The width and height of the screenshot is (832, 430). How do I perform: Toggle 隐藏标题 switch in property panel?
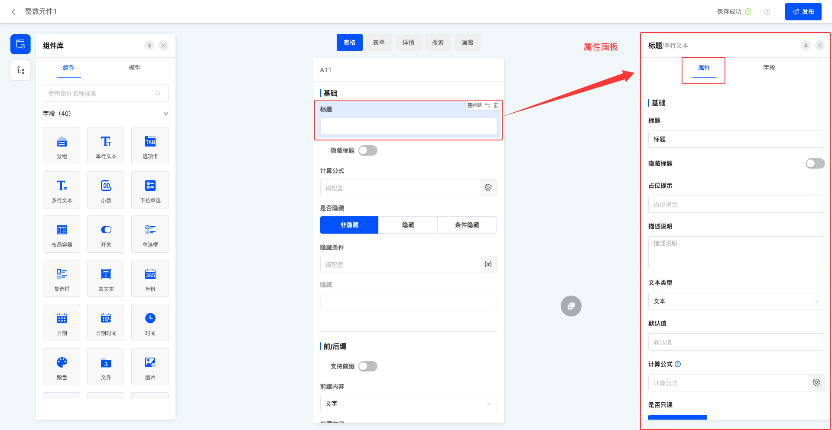click(815, 163)
